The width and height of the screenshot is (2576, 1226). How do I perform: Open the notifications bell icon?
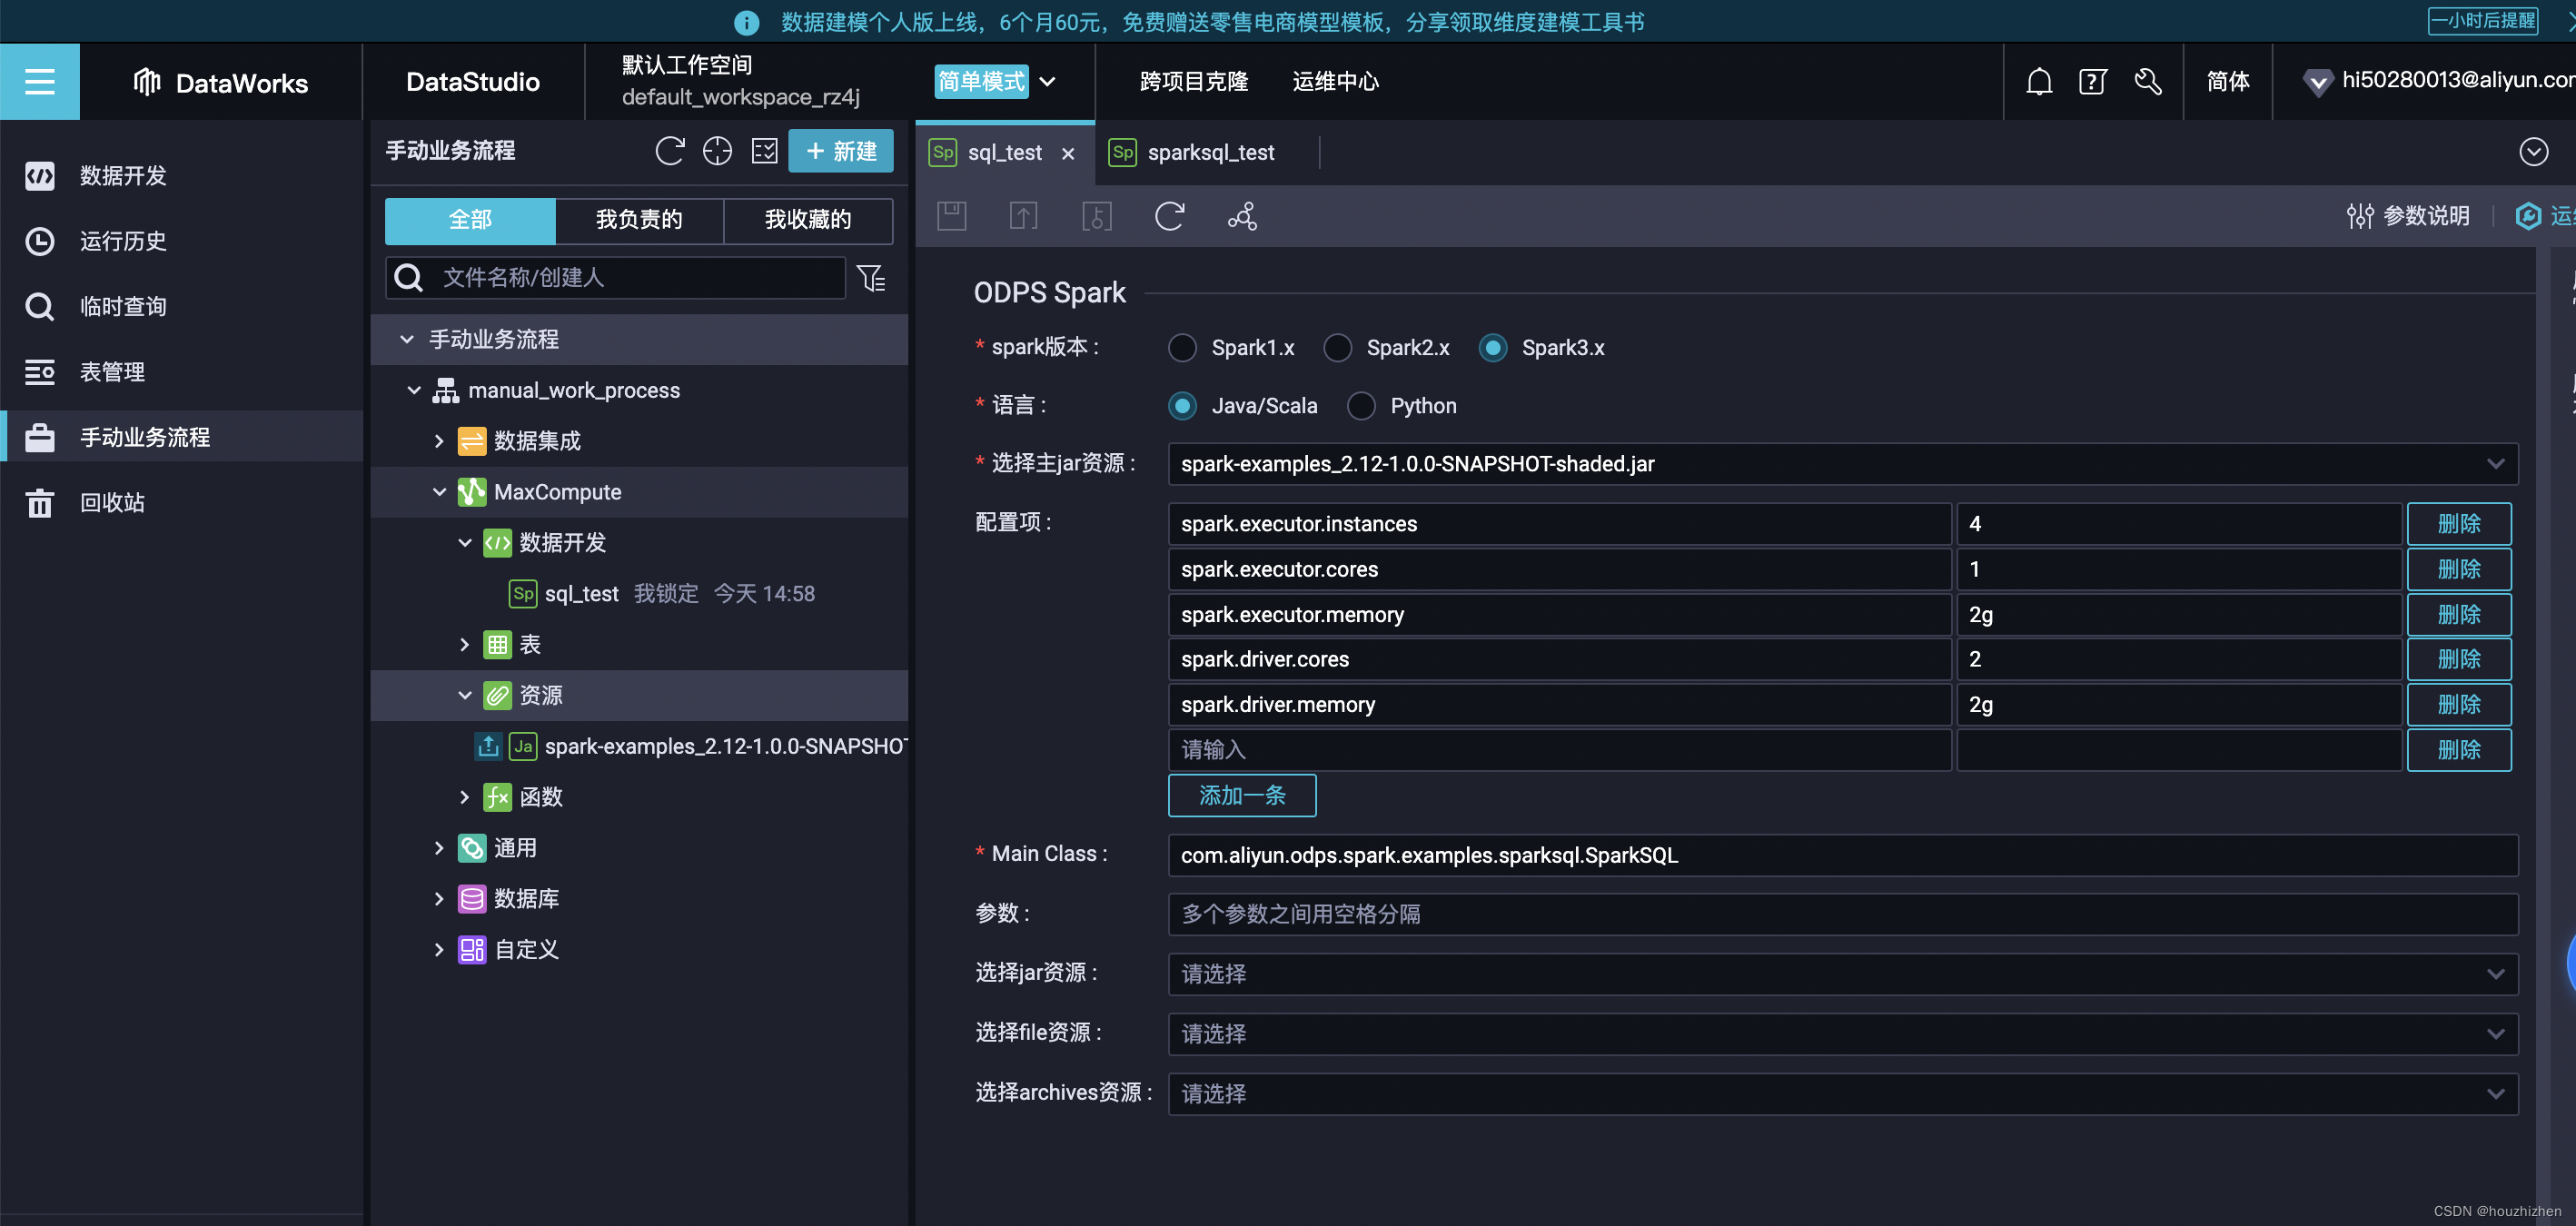point(2039,81)
